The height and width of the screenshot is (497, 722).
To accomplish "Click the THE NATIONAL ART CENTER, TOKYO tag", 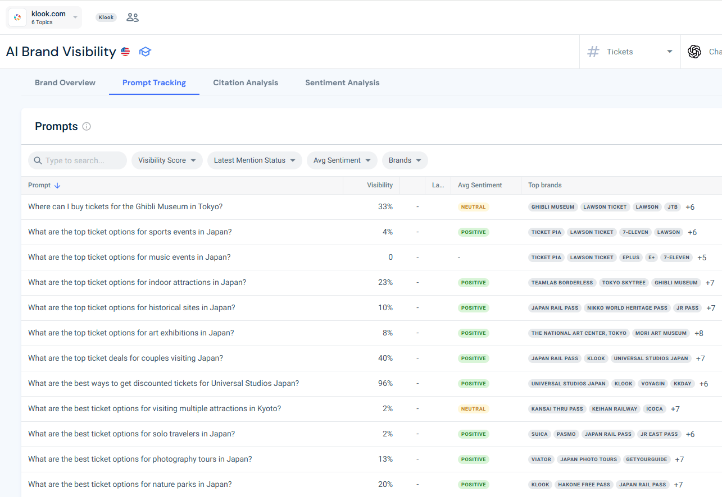I will click(x=579, y=333).
